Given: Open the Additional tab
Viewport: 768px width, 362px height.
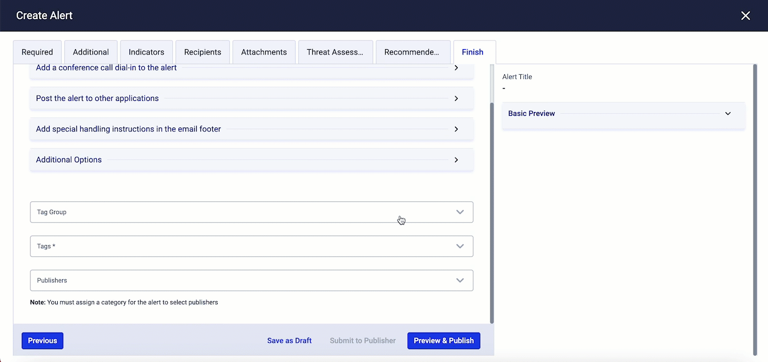Looking at the screenshot, I should tap(91, 52).
